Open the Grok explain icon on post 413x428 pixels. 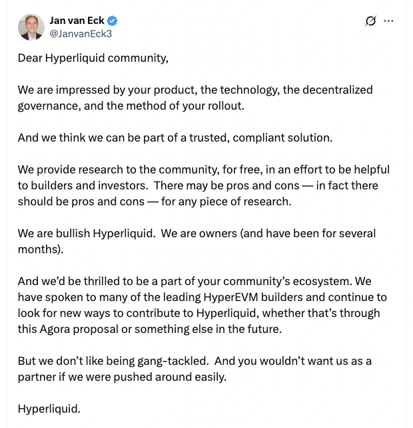pos(370,21)
